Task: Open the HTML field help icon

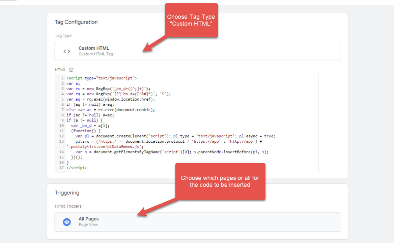Action: [x=71, y=70]
